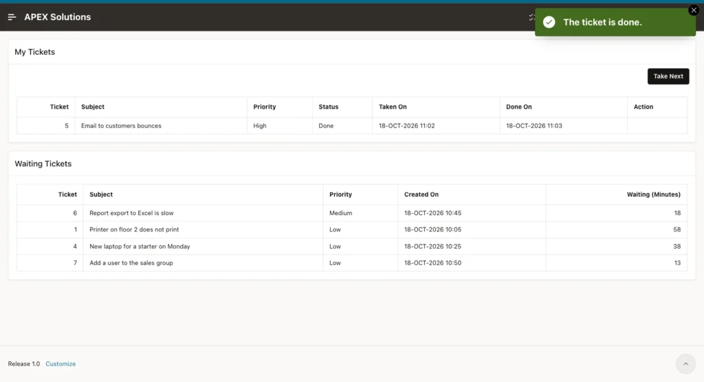Click the My Tickets region title

[34, 52]
